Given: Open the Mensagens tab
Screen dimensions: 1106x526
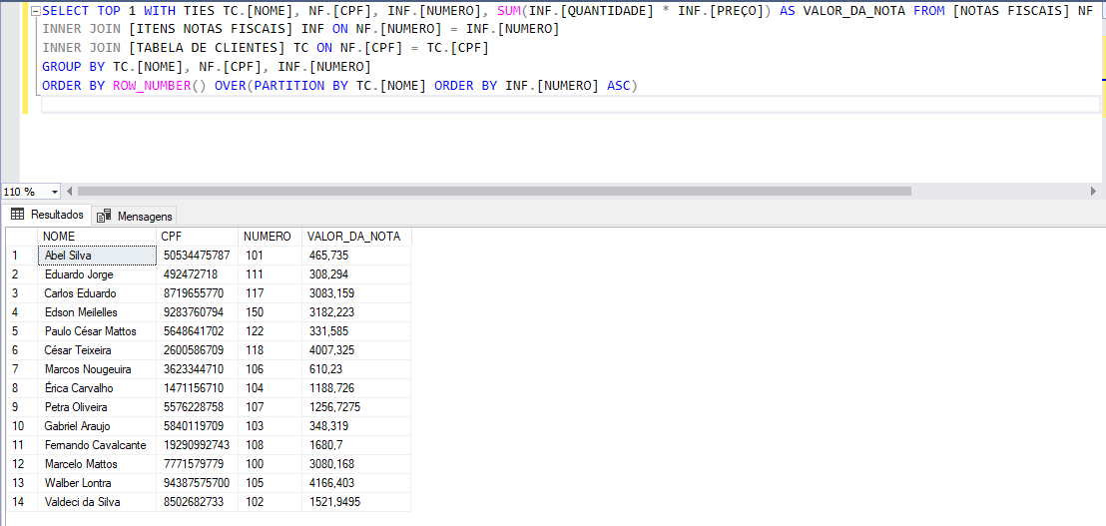Looking at the screenshot, I should [x=134, y=216].
